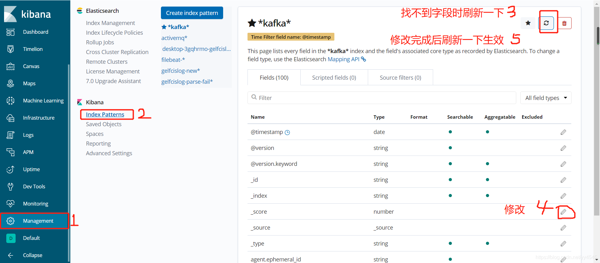The width and height of the screenshot is (600, 263).
Task: Open the Management section
Action: tap(34, 221)
